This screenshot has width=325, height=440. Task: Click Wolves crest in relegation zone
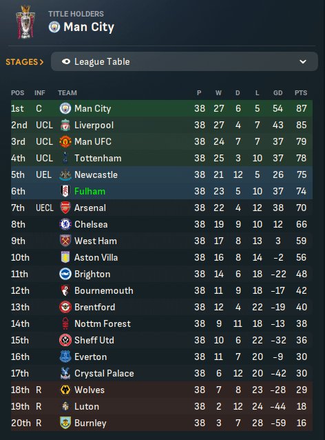pyautogui.click(x=65, y=390)
